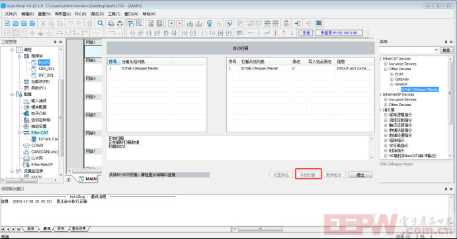This screenshot has width=457, height=239.
Task: Open the 文件(F) menu
Action: [x=11, y=14]
